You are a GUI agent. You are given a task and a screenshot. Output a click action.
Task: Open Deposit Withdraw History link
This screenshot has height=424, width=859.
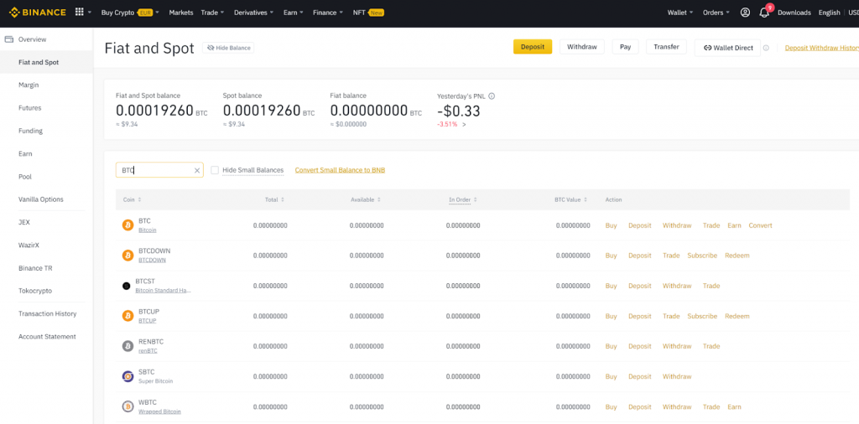(x=822, y=48)
